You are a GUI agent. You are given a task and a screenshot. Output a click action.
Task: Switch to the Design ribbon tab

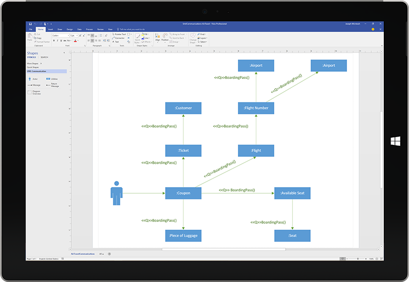click(x=69, y=29)
